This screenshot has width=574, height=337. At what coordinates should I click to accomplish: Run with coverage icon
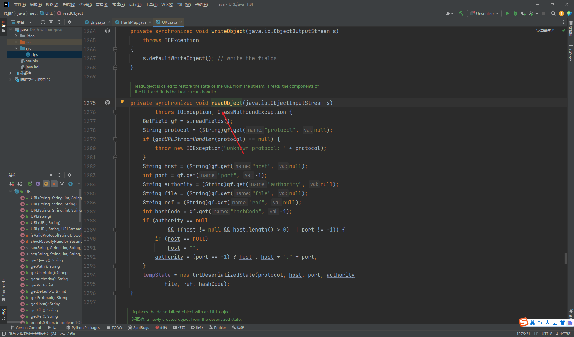point(523,13)
